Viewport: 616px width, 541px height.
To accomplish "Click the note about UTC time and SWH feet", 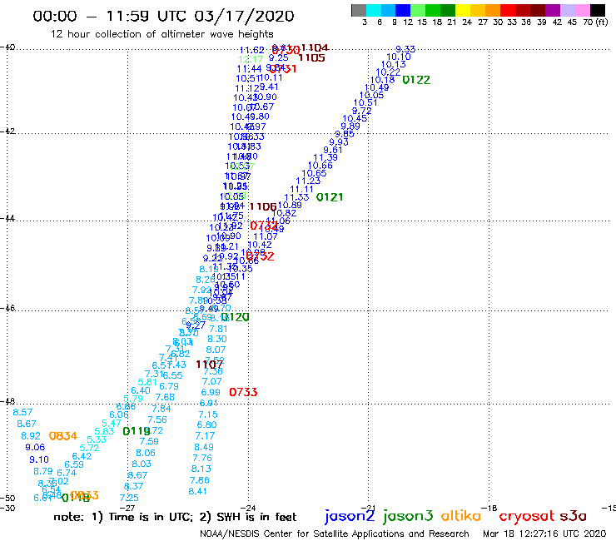I will click(x=175, y=517).
